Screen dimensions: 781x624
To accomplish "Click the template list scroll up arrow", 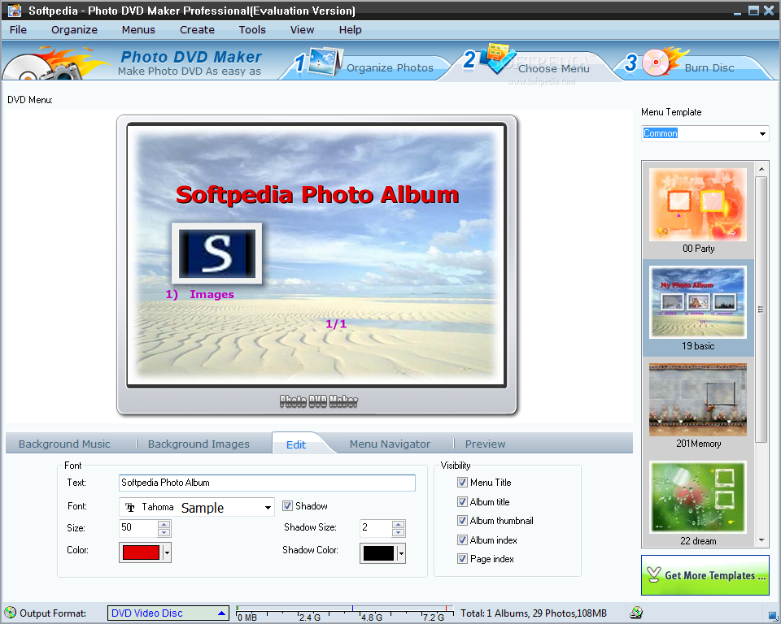I will pos(761,169).
